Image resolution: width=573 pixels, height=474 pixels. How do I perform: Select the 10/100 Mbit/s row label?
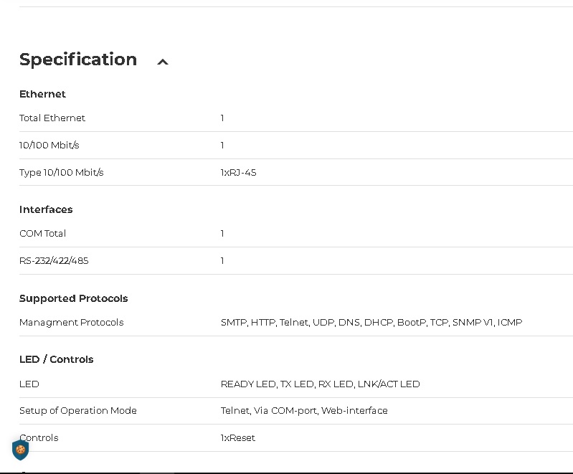(x=49, y=145)
